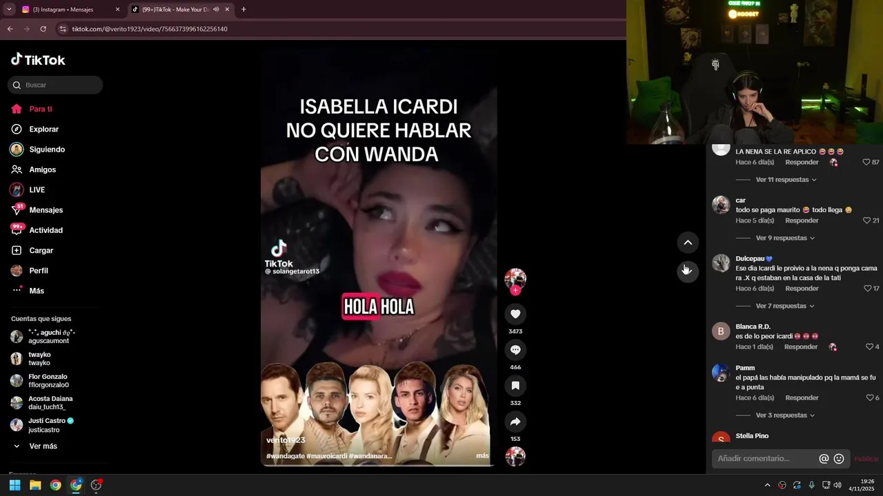The height and width of the screenshot is (496, 883).
Task: Open creator avatar beside video
Action: [515, 278]
